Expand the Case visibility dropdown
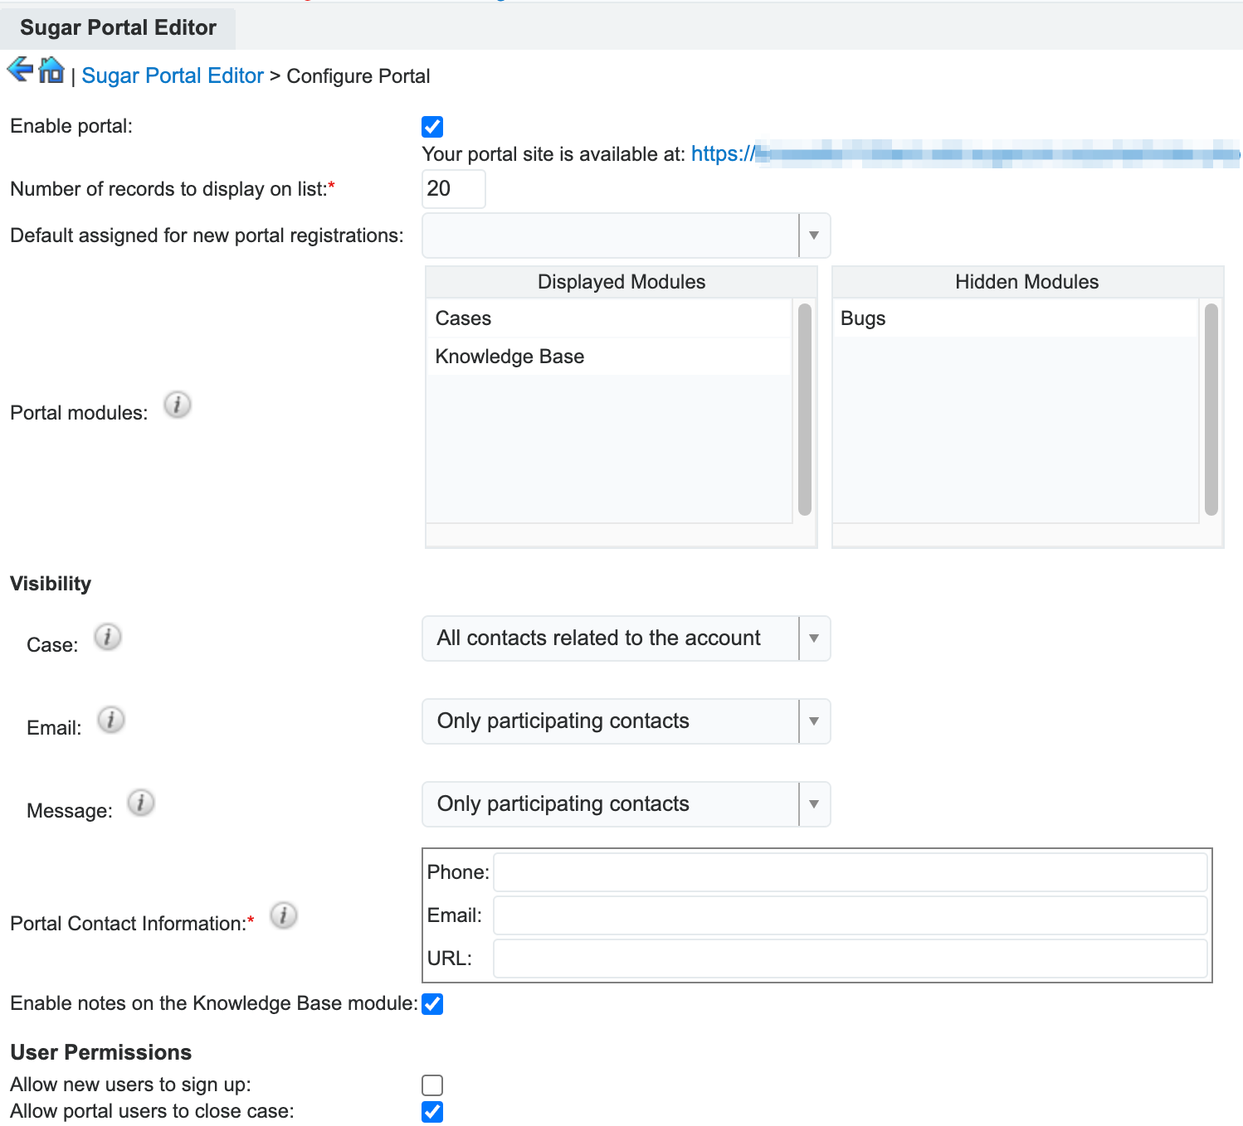The width and height of the screenshot is (1243, 1126). pyautogui.click(x=626, y=638)
